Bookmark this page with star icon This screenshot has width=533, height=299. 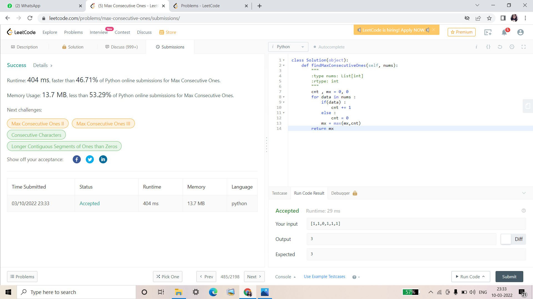(489, 18)
